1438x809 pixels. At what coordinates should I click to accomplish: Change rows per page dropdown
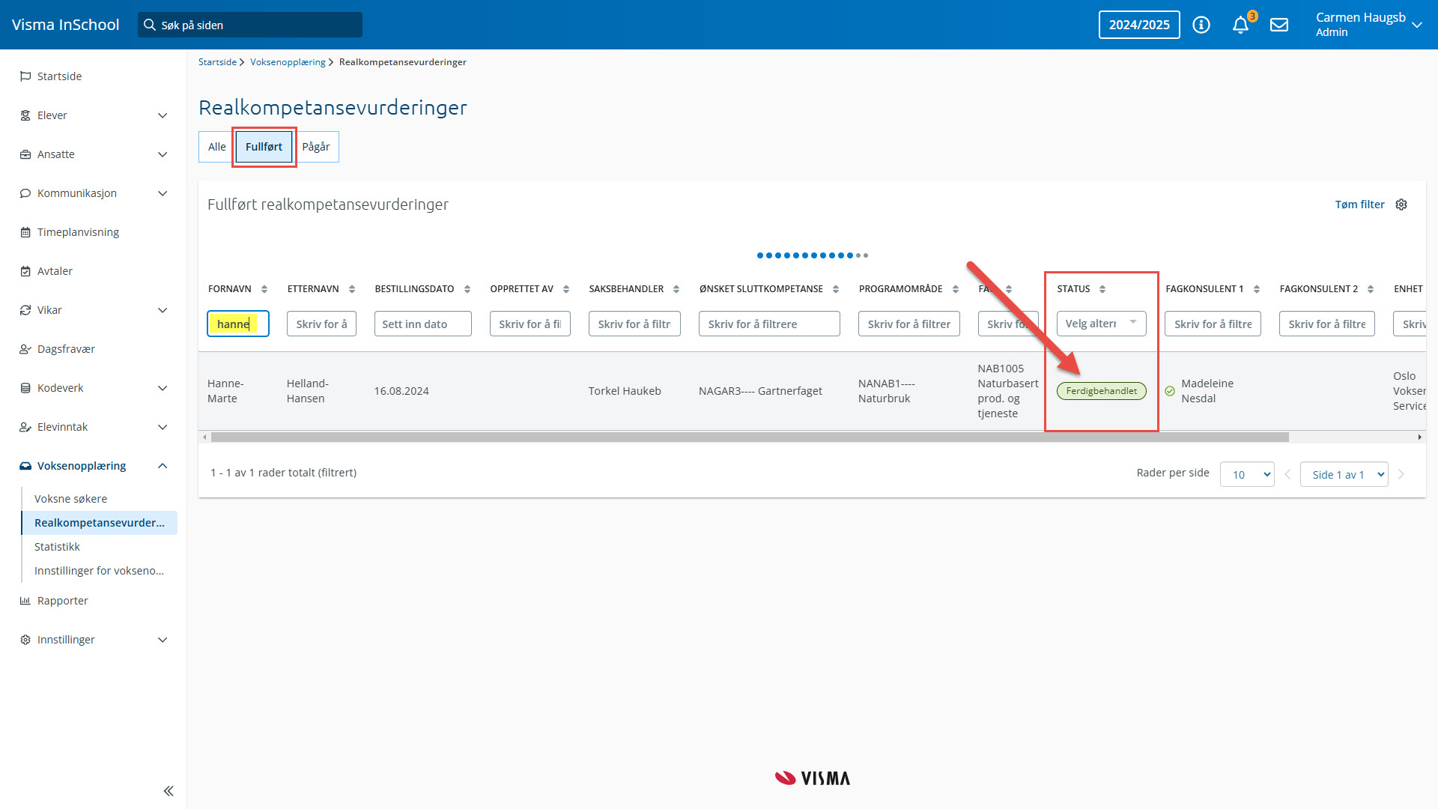[1247, 474]
